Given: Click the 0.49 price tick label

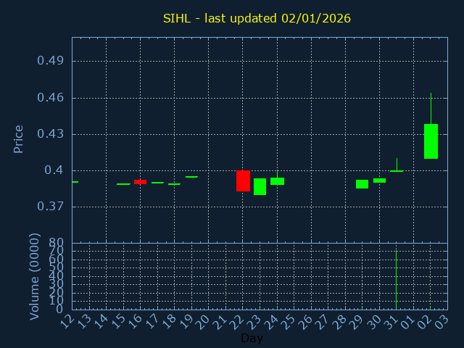Looking at the screenshot, I should (x=51, y=61).
